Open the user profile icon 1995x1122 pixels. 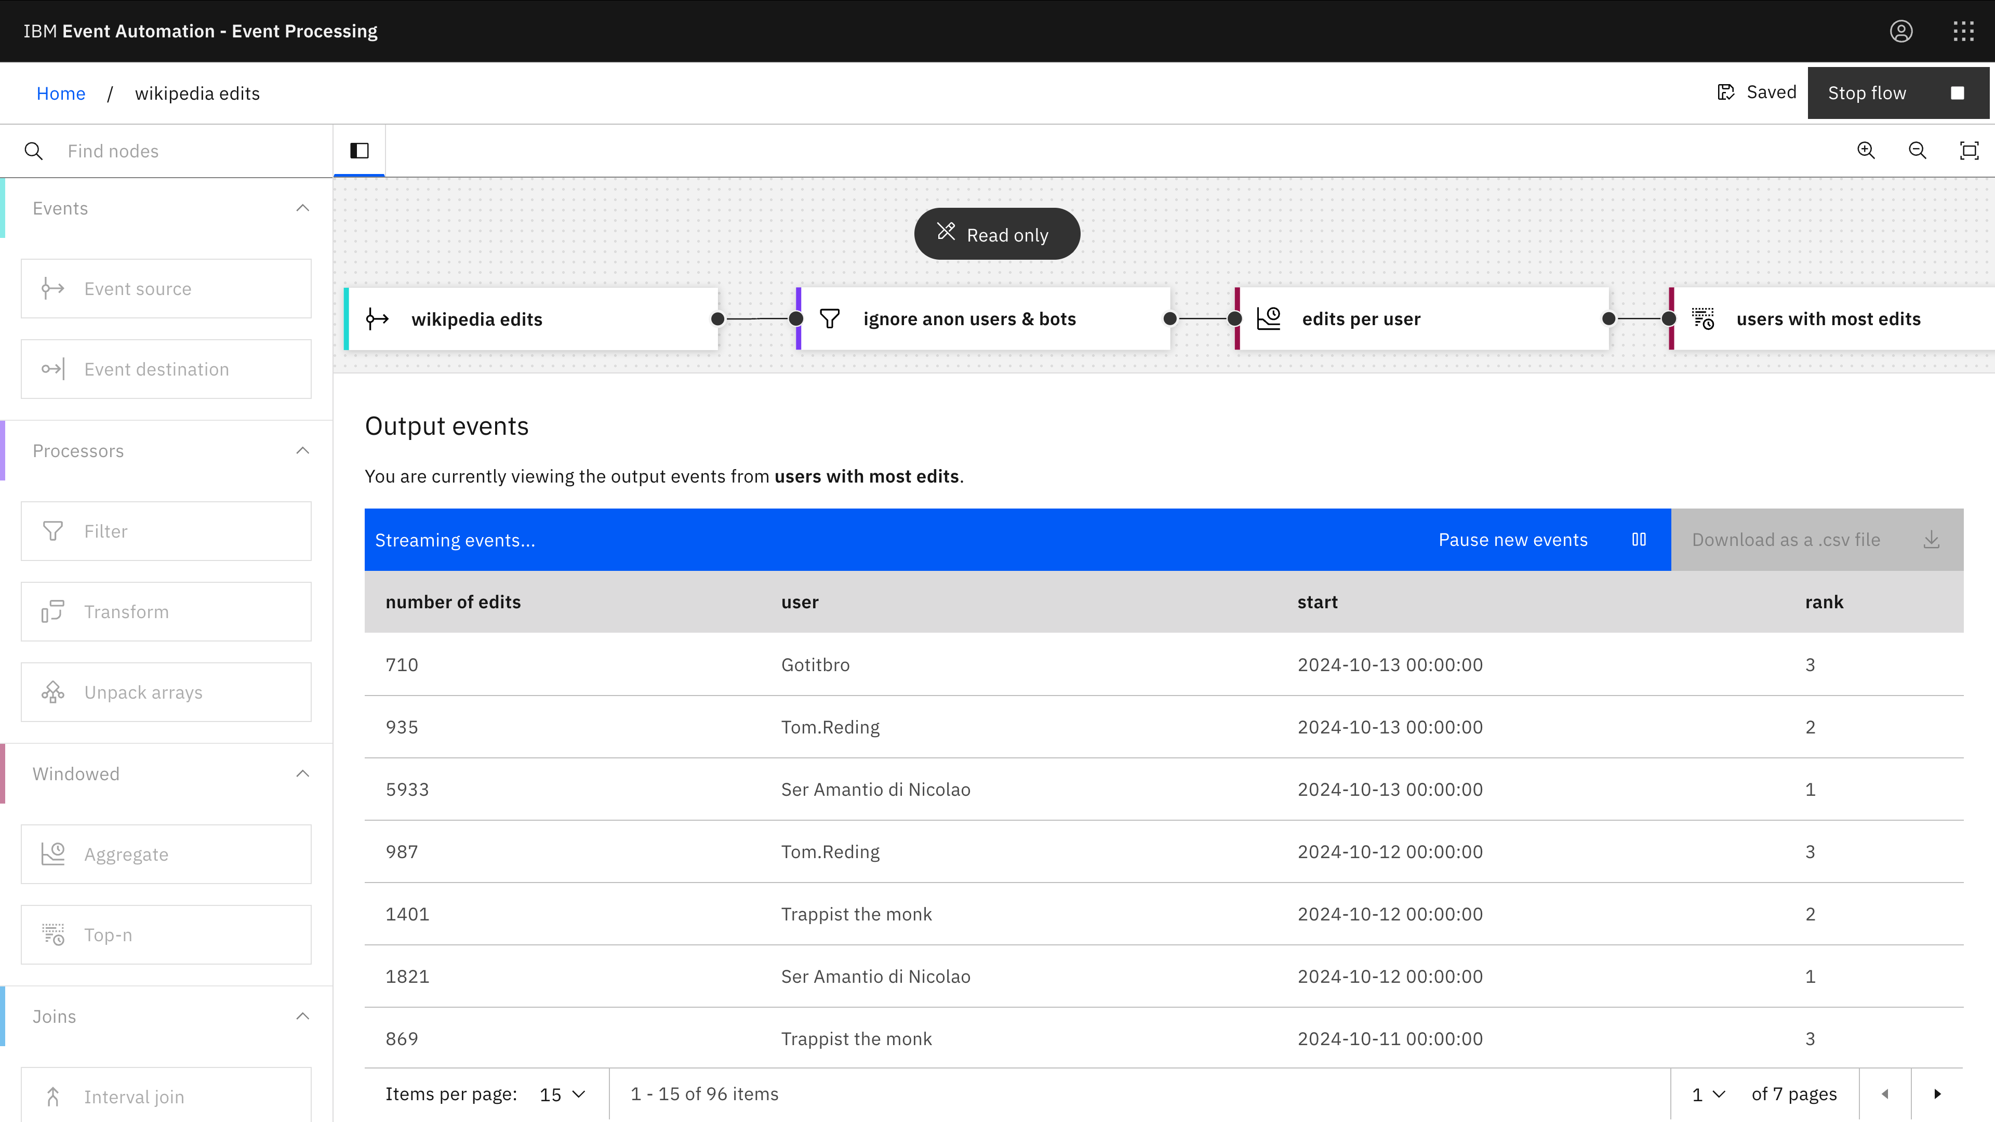tap(1901, 31)
